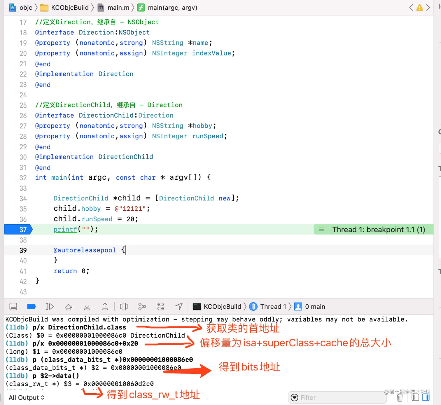Open the debug memory graph
Viewport: 441px width, 405px height.
click(142, 306)
